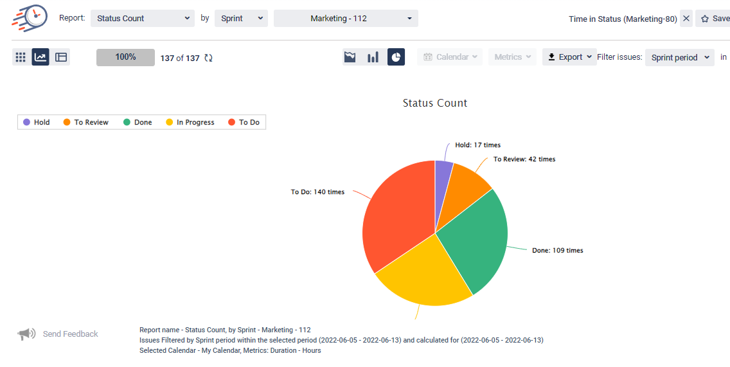
Task: Click the 'Done: 109 times' label
Action: click(x=558, y=251)
